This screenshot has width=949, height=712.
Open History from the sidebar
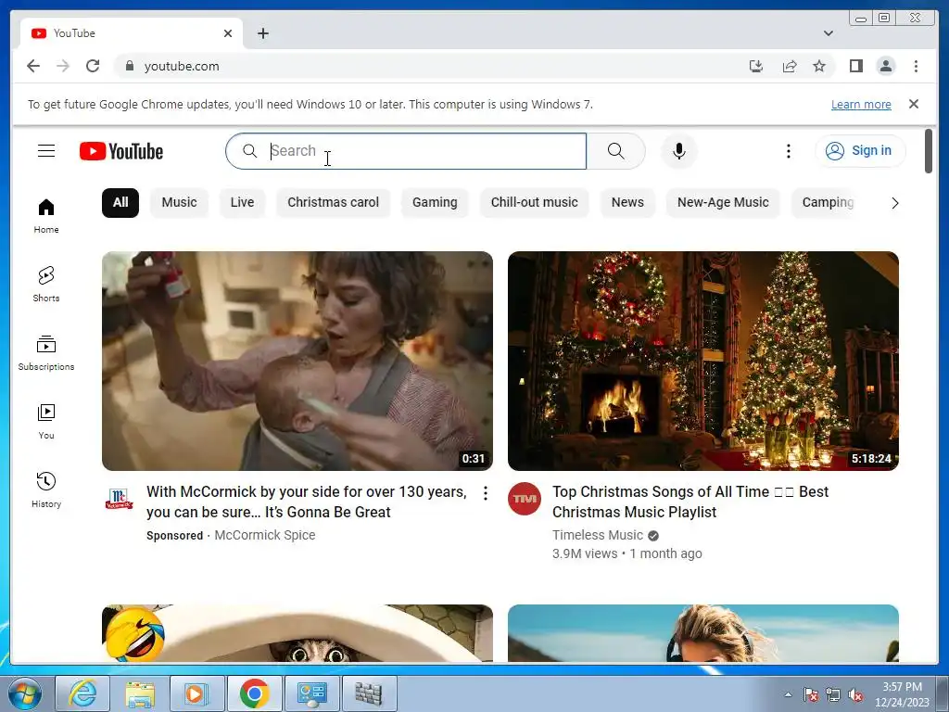[46, 489]
